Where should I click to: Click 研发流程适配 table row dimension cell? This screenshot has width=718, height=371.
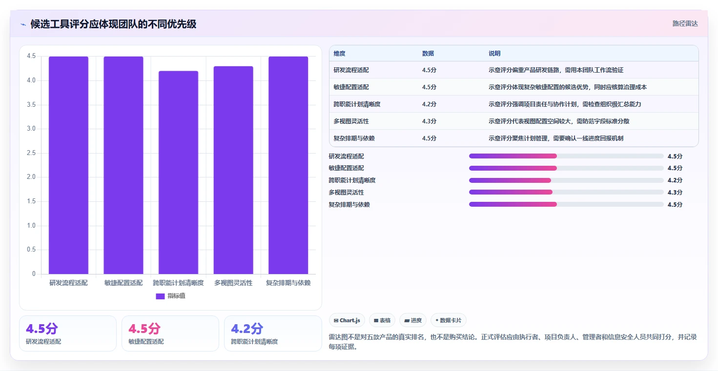point(351,70)
